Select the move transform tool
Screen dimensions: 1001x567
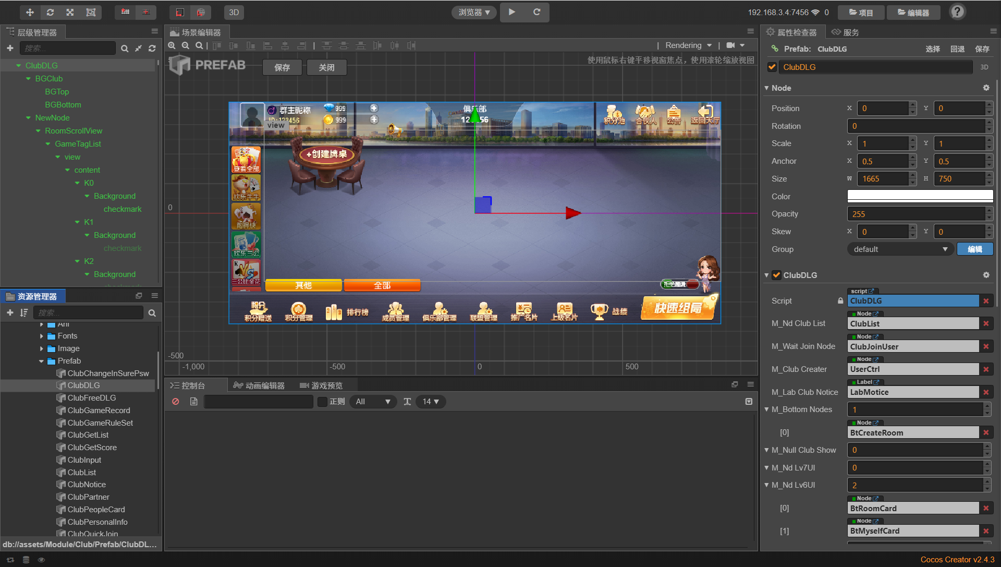pos(30,12)
